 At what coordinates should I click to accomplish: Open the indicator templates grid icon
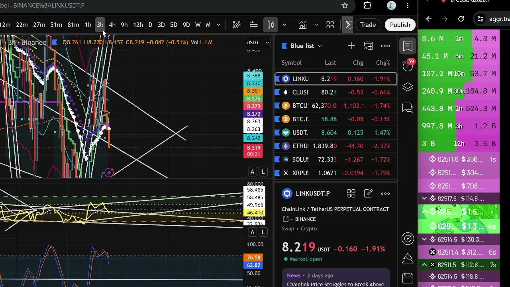330,25
